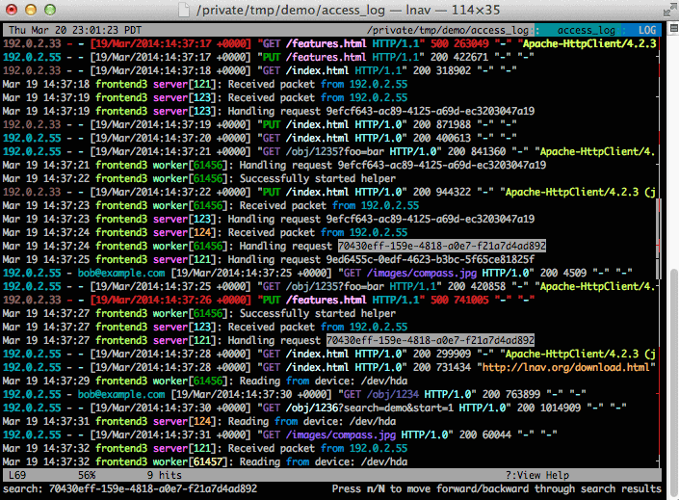Click the red '500 741005' status
The width and height of the screenshot is (679, 500).
coord(459,300)
